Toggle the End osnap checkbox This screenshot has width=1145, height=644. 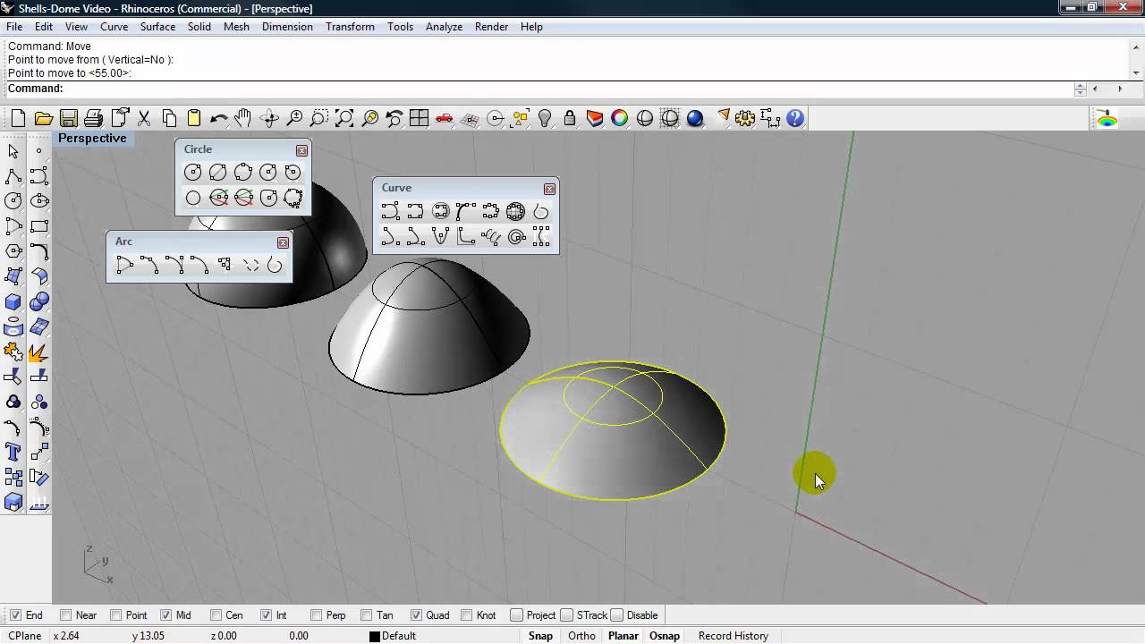(15, 615)
